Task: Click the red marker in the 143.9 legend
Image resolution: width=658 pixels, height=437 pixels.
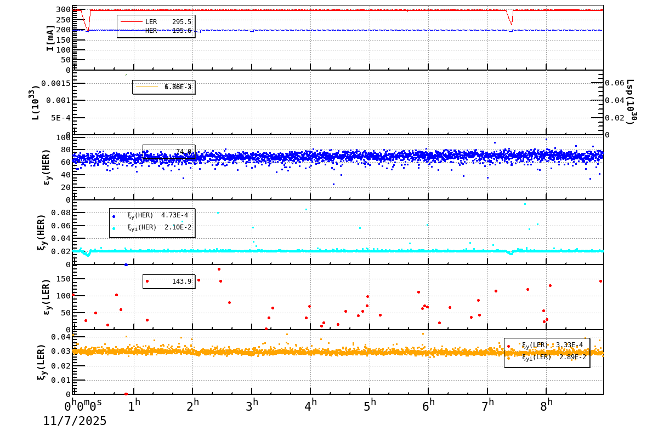Action: tap(147, 281)
